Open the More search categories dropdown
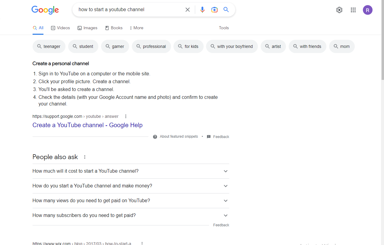This screenshot has width=384, height=245. point(136,28)
